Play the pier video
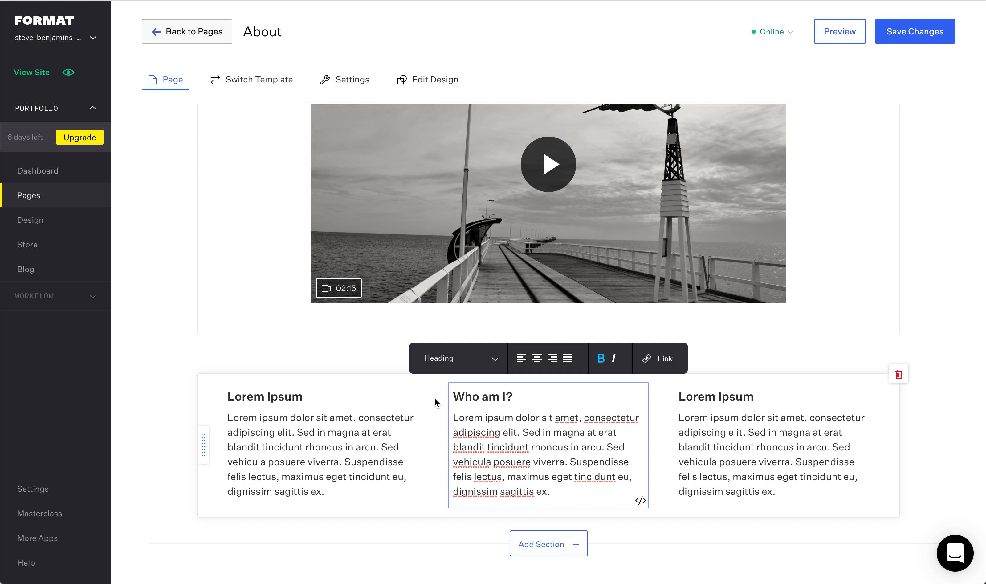The height and width of the screenshot is (584, 986). pos(548,164)
